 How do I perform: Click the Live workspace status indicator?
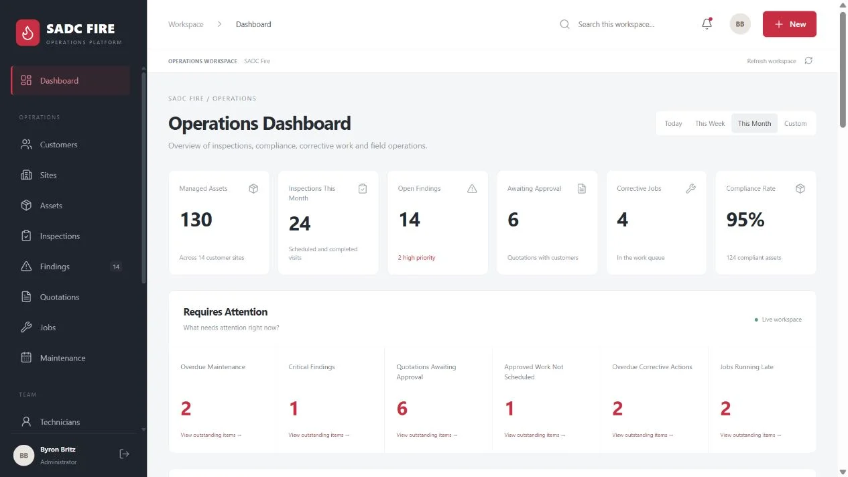[x=778, y=320]
